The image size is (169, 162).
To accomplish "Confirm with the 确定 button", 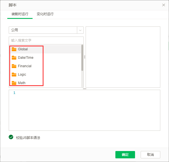I will click(x=125, y=155).
